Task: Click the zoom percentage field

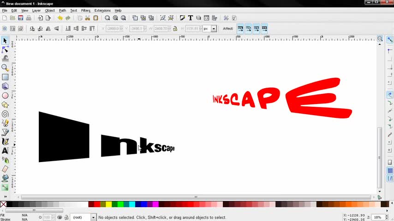Action: coord(378,217)
